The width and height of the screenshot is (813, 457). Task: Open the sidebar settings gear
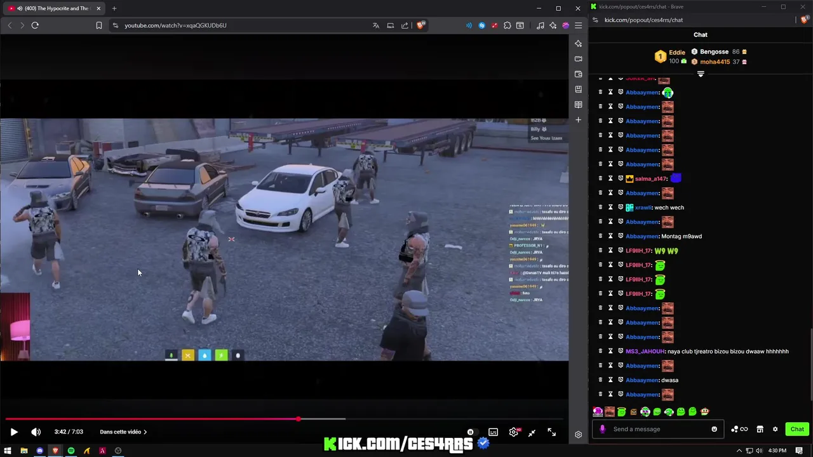click(x=578, y=435)
